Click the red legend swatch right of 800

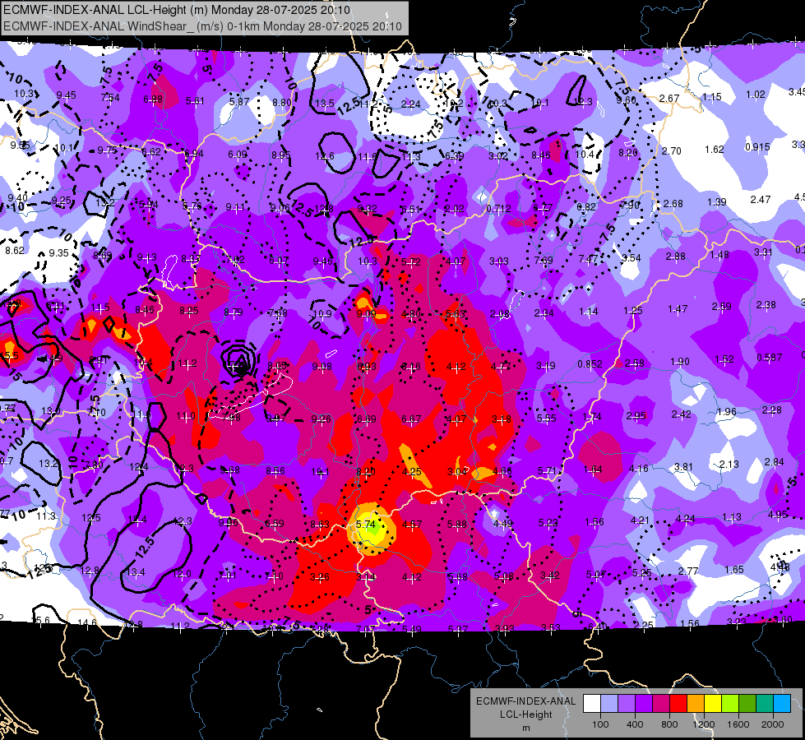point(678,703)
